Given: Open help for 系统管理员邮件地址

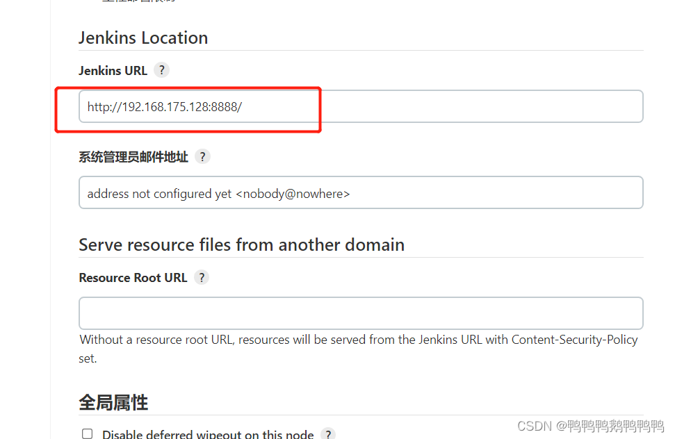Looking at the screenshot, I should [202, 156].
